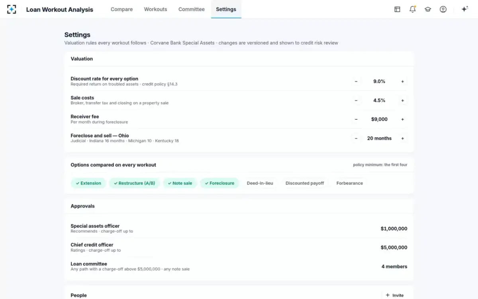Open the sparkle AI assistant icon

pyautogui.click(x=464, y=9)
